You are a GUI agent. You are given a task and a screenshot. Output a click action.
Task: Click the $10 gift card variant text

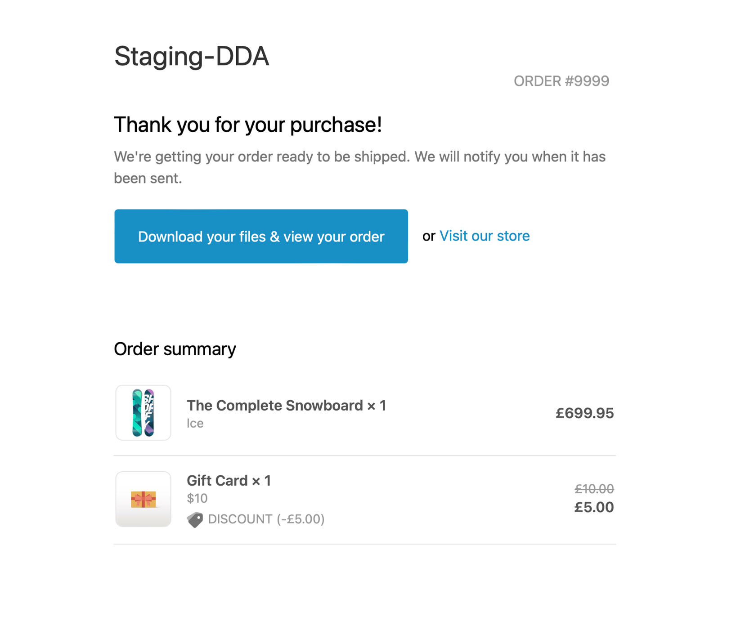(x=197, y=498)
